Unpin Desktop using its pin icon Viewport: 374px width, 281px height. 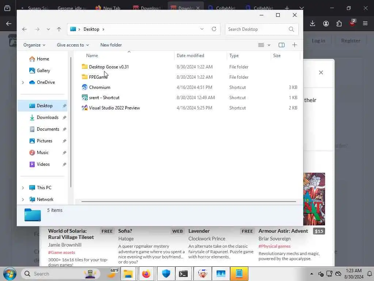click(x=64, y=106)
